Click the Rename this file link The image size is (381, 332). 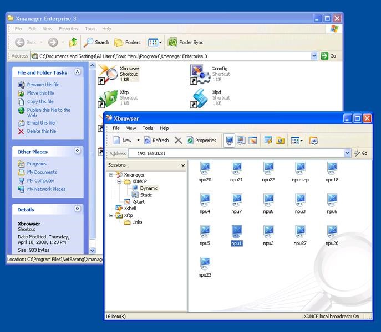tap(43, 85)
